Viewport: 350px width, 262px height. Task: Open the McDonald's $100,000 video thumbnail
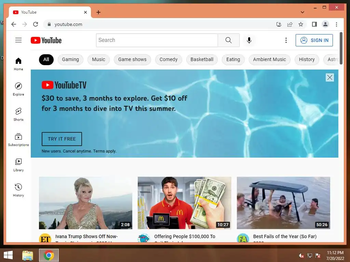(x=184, y=203)
